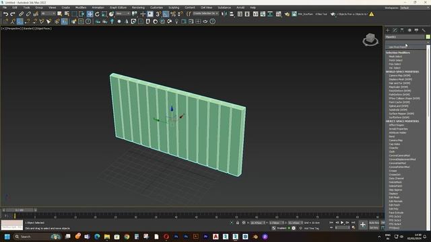Click the modifier list vertical scrollbar
Viewport: 431px width, 242px height.
[x=428, y=81]
